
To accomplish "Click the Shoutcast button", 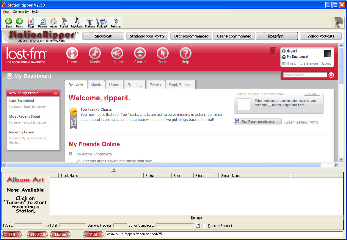I will (x=103, y=36).
